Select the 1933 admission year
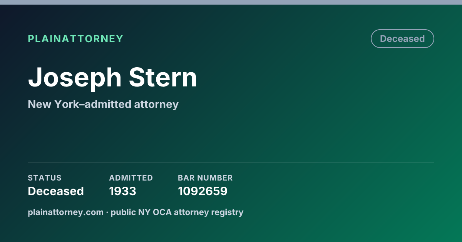The width and height of the screenshot is (462, 242). pos(122,191)
